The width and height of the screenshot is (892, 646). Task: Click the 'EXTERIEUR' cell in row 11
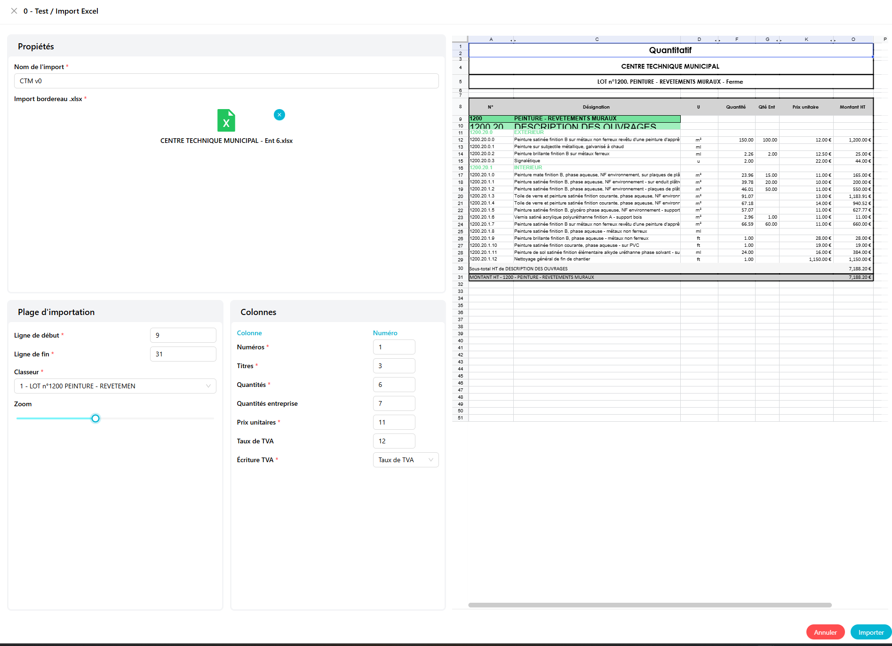pyautogui.click(x=597, y=133)
